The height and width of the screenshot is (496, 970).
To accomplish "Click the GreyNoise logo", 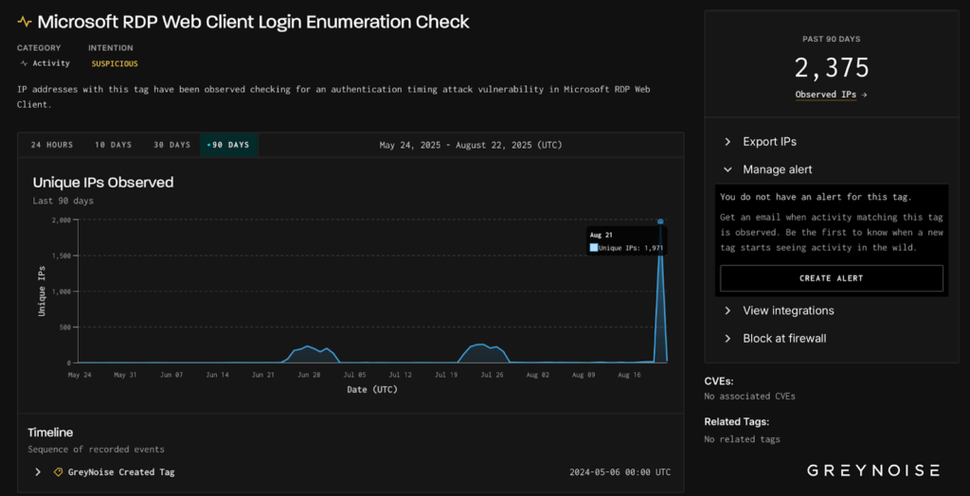I will (x=872, y=470).
